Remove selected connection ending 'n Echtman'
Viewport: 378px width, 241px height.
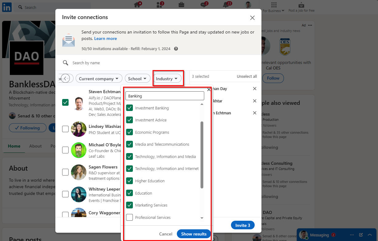(254, 113)
